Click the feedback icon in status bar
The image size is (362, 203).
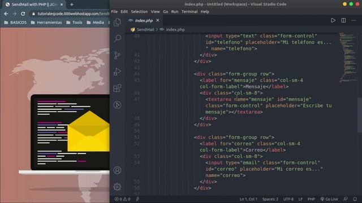(x=346, y=199)
